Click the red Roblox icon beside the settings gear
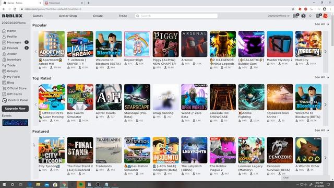Screen dimensions: 334x188 [326, 16]
